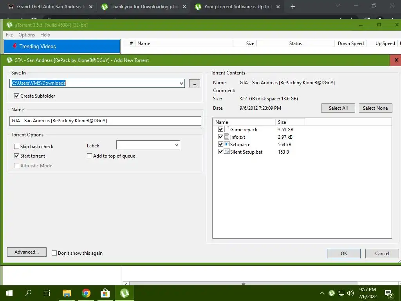Open Microsoft Store from taskbar
The image size is (401, 301).
(x=105, y=293)
